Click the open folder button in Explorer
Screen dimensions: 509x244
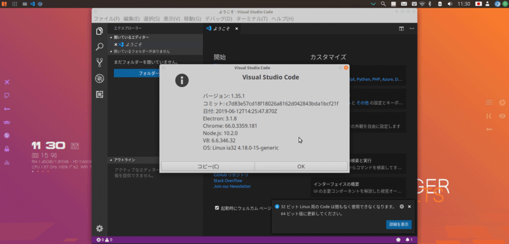click(136, 73)
